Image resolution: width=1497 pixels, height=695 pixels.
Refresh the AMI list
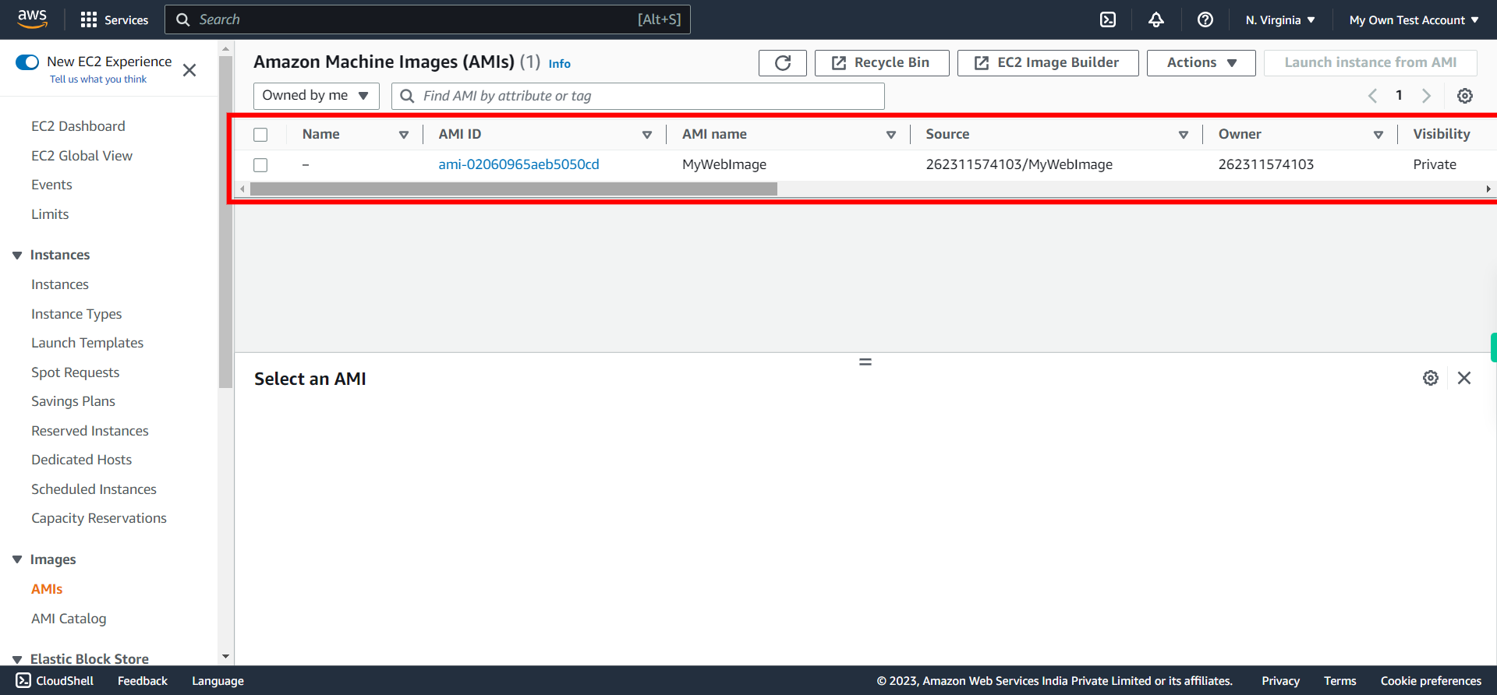[x=783, y=63]
